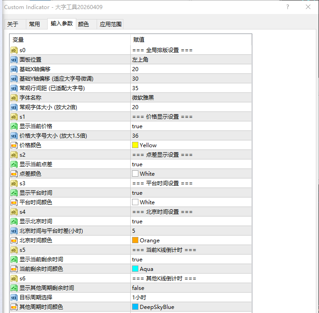Click the integer icon beside 常规字体大小

(14, 107)
